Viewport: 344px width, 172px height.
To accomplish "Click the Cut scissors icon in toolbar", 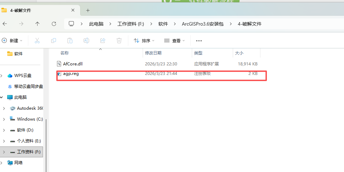I will [x=37, y=41].
